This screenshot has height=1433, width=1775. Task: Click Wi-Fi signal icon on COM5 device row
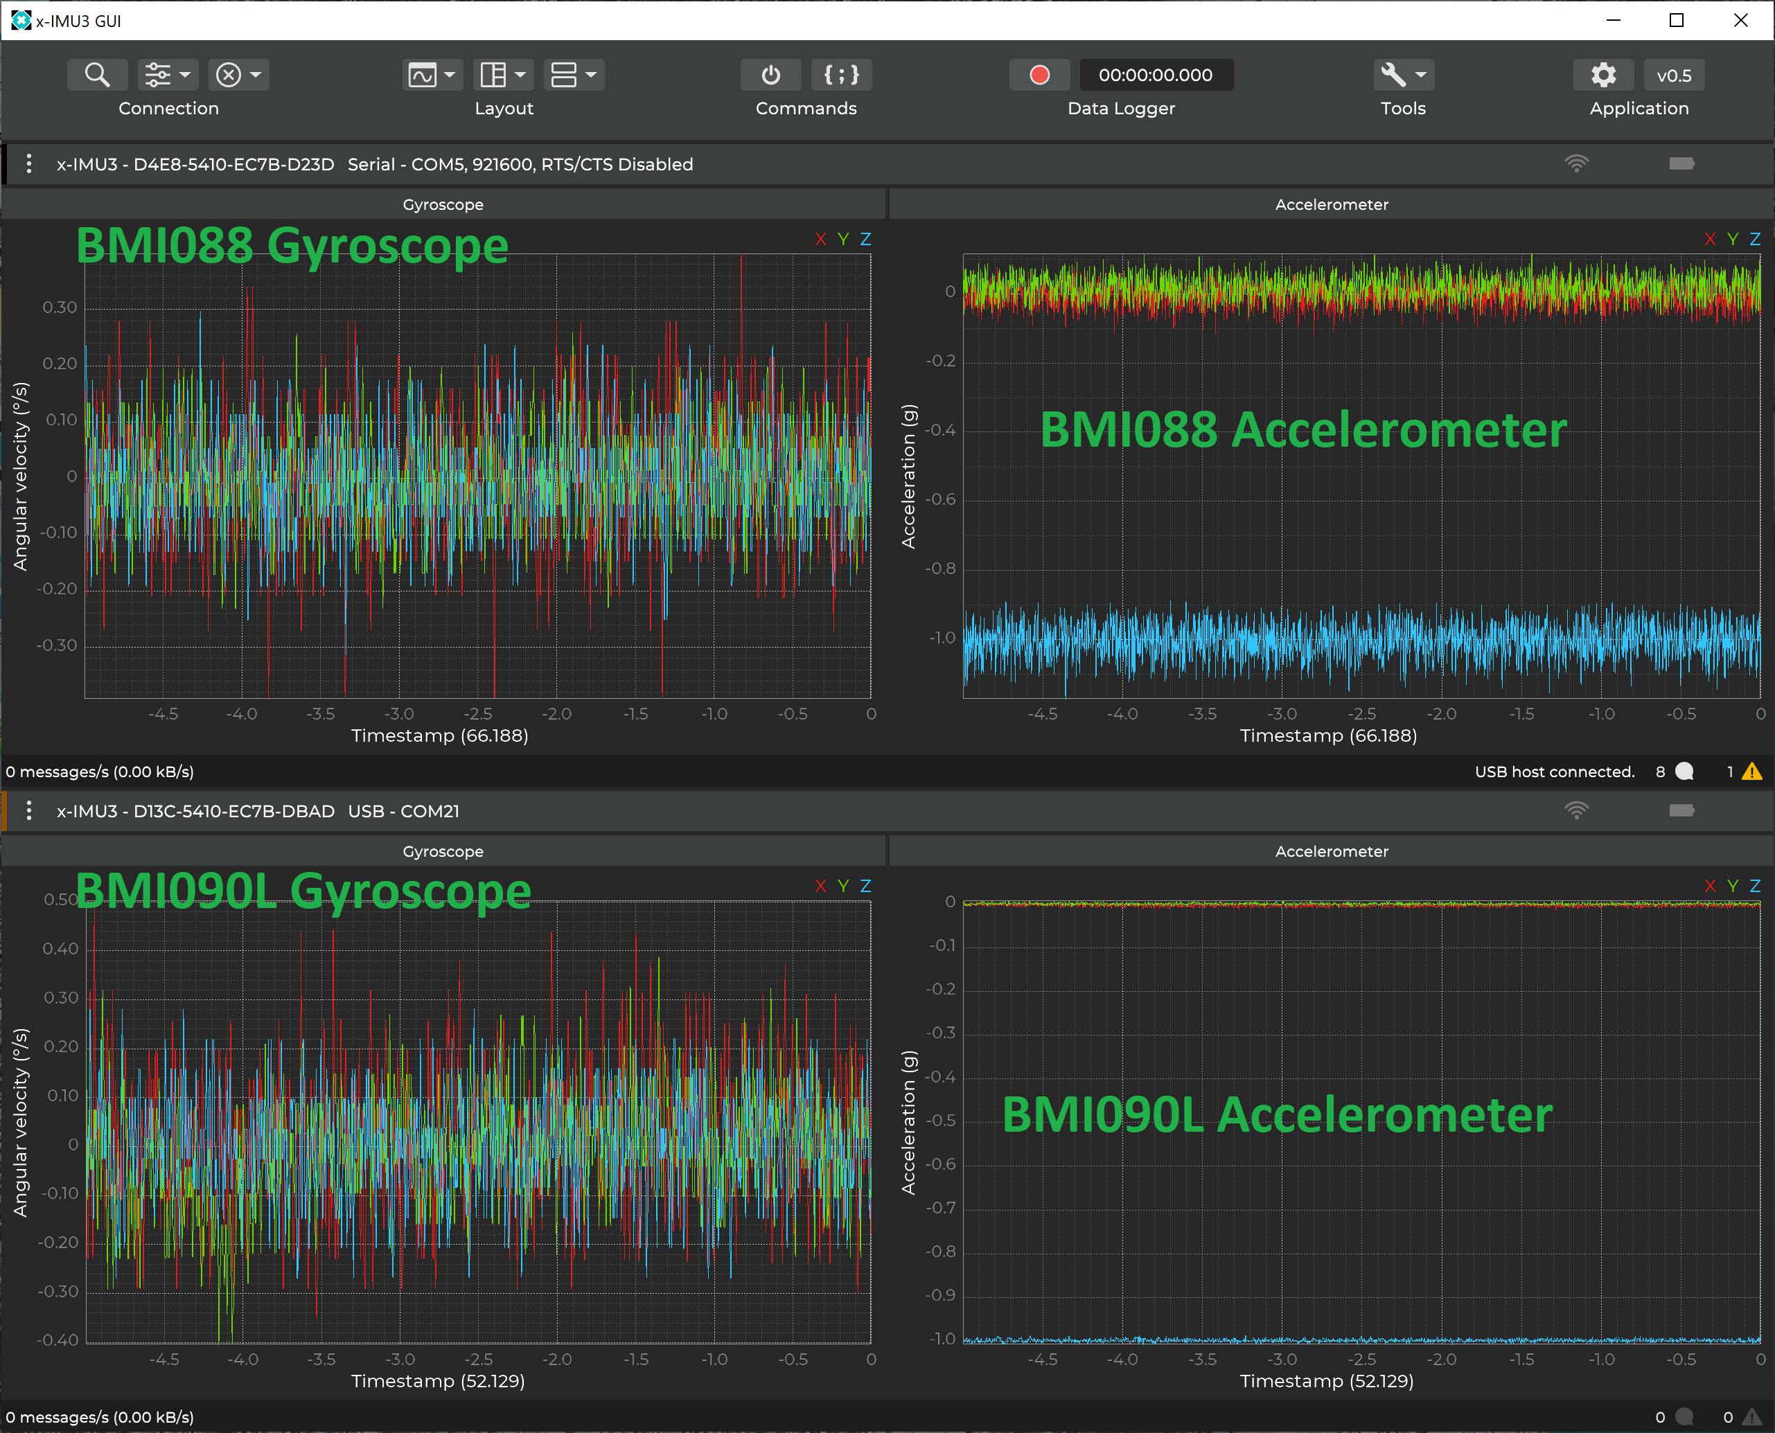coord(1576,163)
